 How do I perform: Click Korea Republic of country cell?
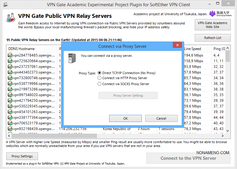point(117,129)
